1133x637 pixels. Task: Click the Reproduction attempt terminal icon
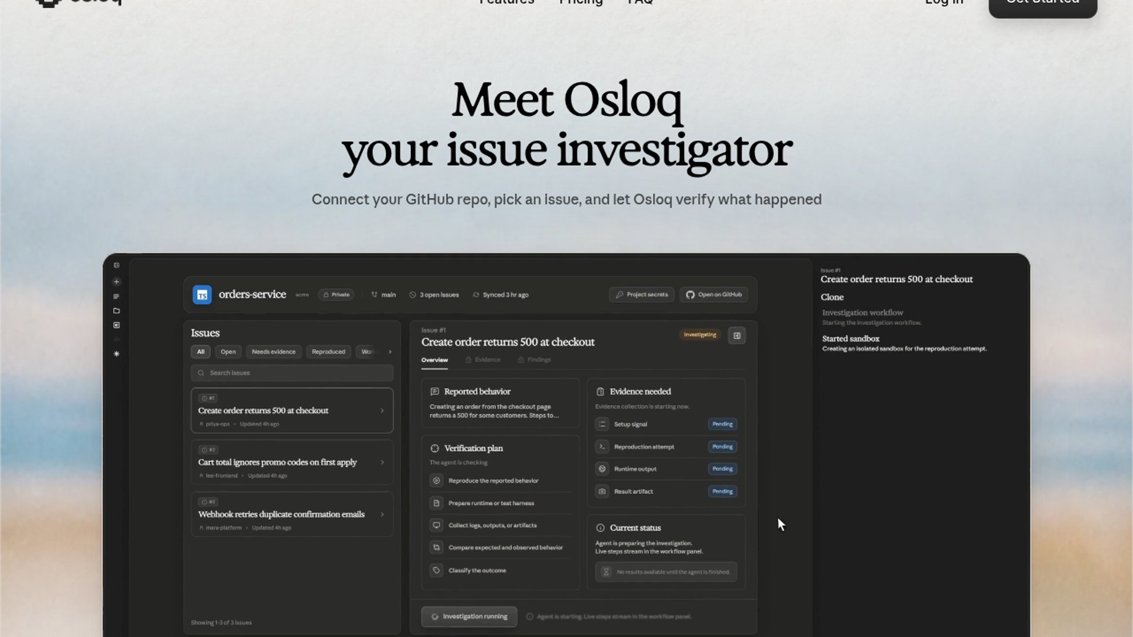[x=602, y=446]
